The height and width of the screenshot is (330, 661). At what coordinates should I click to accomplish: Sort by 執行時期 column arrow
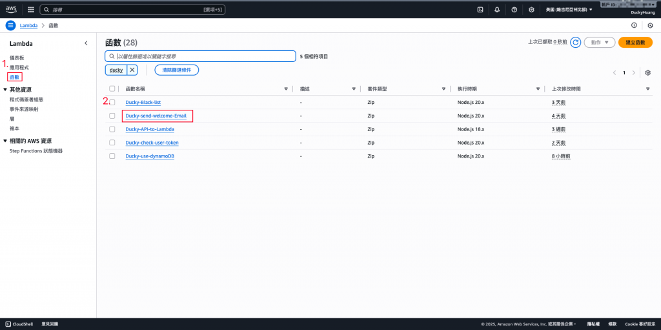pyautogui.click(x=538, y=89)
